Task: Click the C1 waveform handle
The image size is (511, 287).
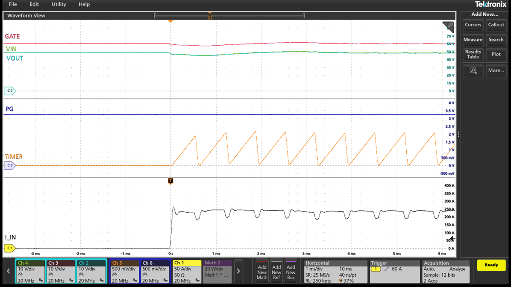Action: click(9, 248)
